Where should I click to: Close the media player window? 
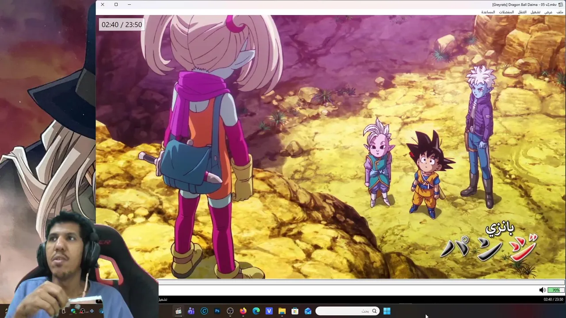[x=102, y=4]
